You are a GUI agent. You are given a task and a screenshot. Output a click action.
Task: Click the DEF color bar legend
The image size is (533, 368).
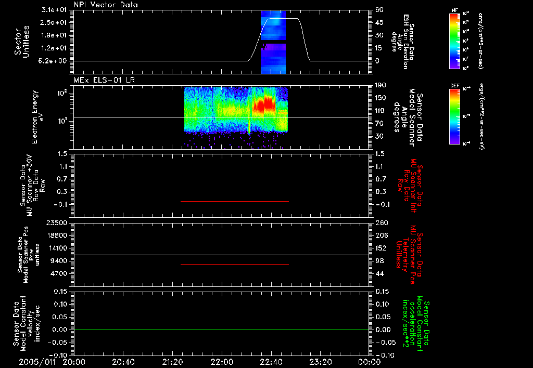click(x=454, y=116)
